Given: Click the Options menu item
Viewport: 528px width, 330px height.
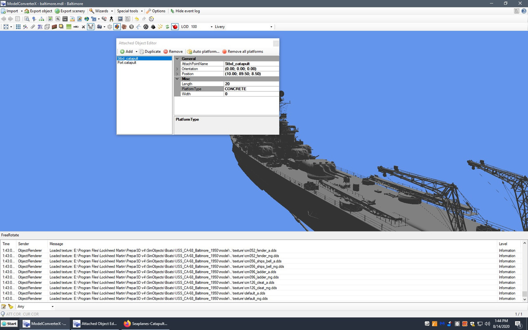Looking at the screenshot, I should (156, 11).
